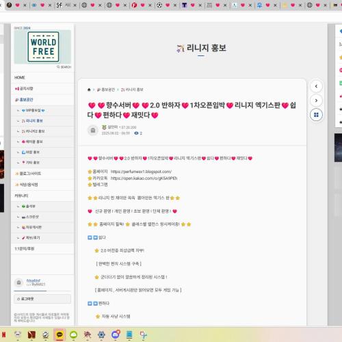
Task: Go to next post with right chevron
Action: click(x=316, y=101)
